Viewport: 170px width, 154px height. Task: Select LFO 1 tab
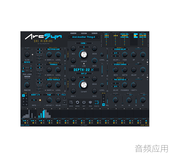click(24, 96)
